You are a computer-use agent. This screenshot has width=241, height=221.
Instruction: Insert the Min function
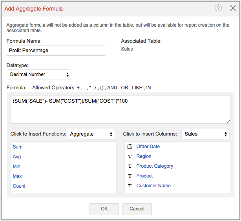(17, 167)
